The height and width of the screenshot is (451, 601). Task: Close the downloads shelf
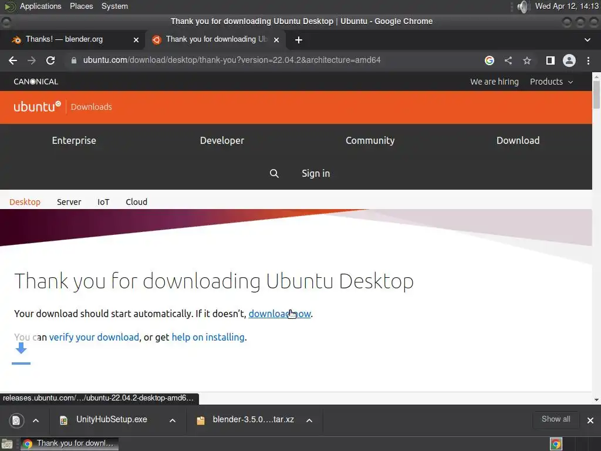pos(590,420)
